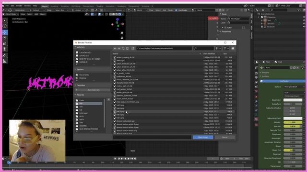Toggle viewport X-ray mode
Viewport: 307px width, 172px height.
[x=106, y=14]
